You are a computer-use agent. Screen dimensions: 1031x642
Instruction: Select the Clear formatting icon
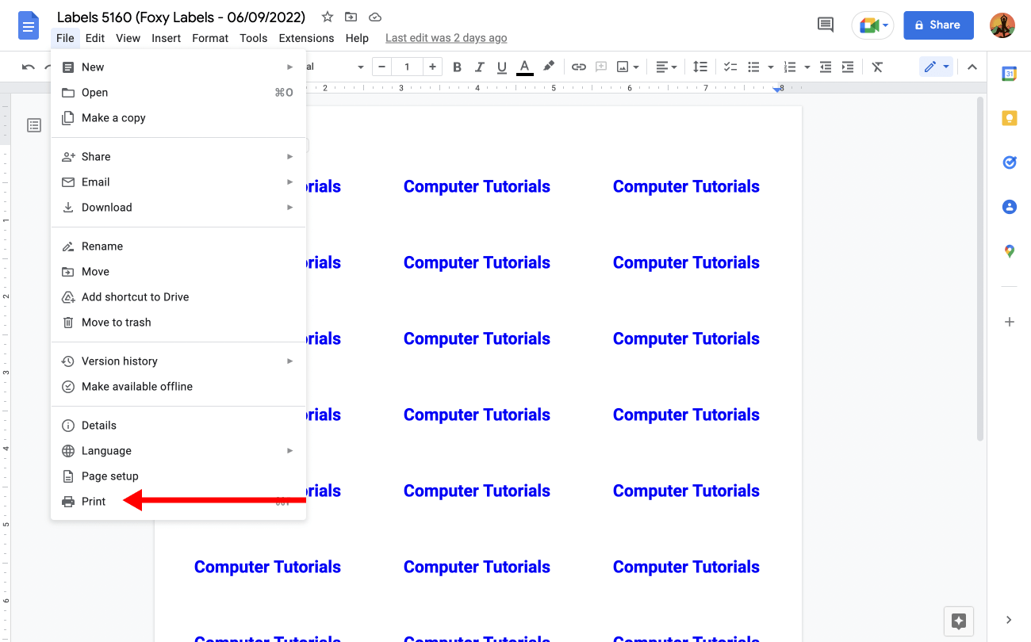pos(877,67)
